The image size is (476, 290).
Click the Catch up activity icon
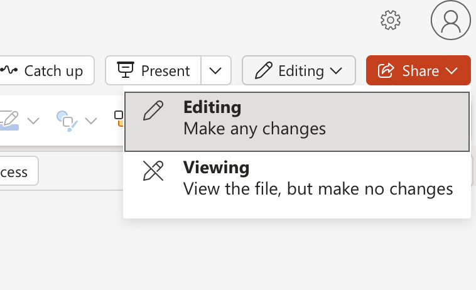9,70
